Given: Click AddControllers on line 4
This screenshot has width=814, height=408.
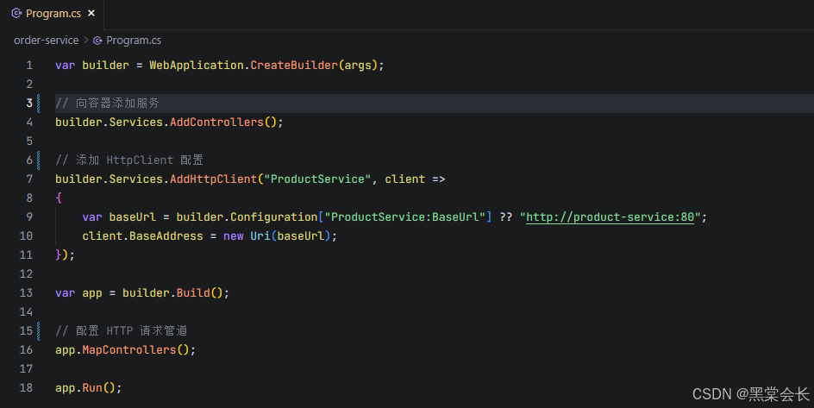Looking at the screenshot, I should point(216,122).
